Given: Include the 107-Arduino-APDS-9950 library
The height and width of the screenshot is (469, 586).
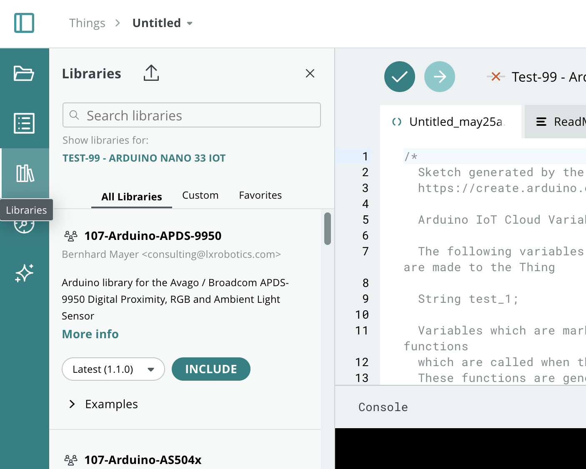Looking at the screenshot, I should [211, 369].
